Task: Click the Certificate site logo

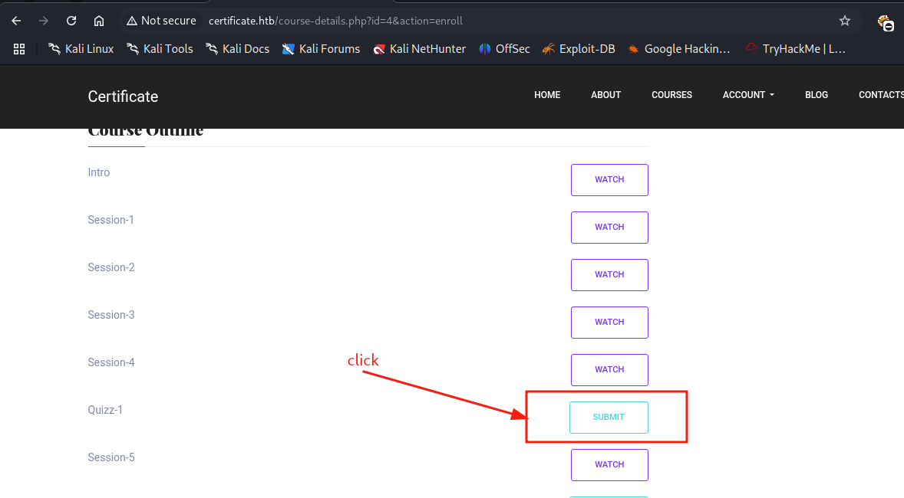Action: coord(123,97)
